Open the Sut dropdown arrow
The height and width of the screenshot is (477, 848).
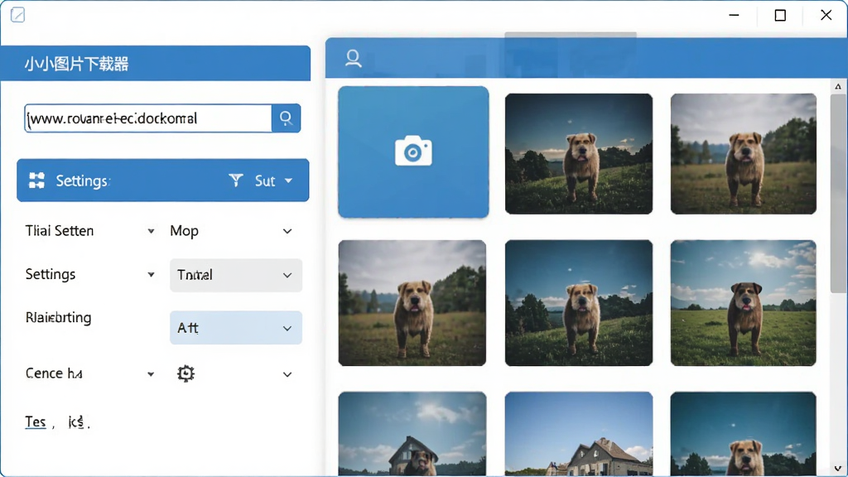(x=288, y=181)
